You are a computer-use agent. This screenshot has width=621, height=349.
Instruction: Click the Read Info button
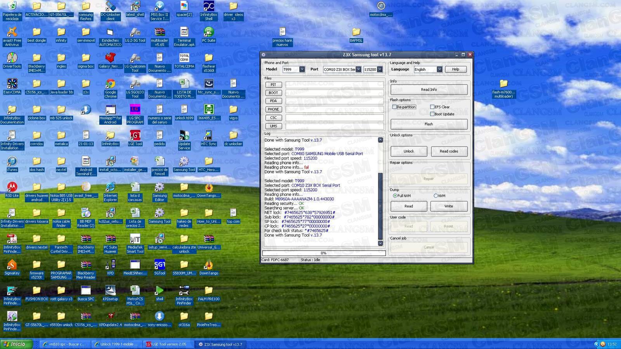tap(429, 90)
